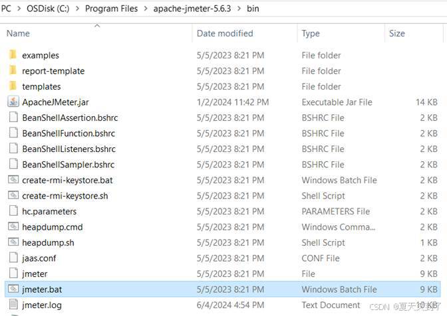
Task: Sort files by the Name column header
Action: pos(18,33)
